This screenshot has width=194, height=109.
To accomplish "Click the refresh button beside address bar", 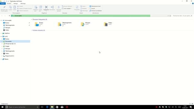I will pyautogui.click(x=170, y=16).
